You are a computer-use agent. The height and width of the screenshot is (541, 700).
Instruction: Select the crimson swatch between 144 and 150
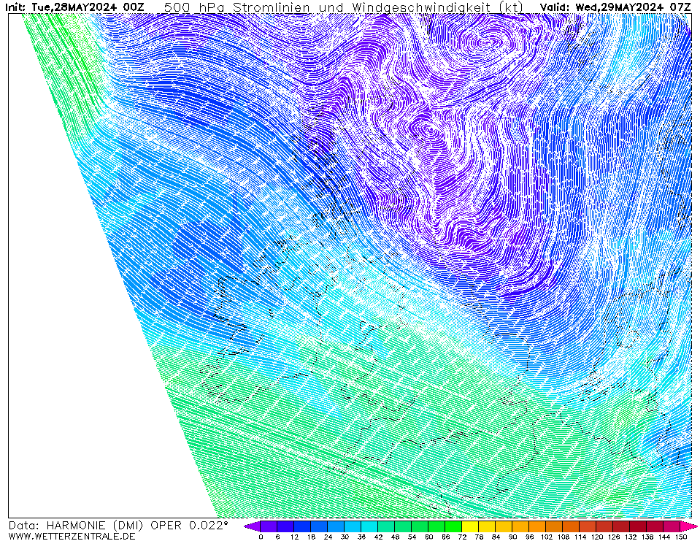672,526
